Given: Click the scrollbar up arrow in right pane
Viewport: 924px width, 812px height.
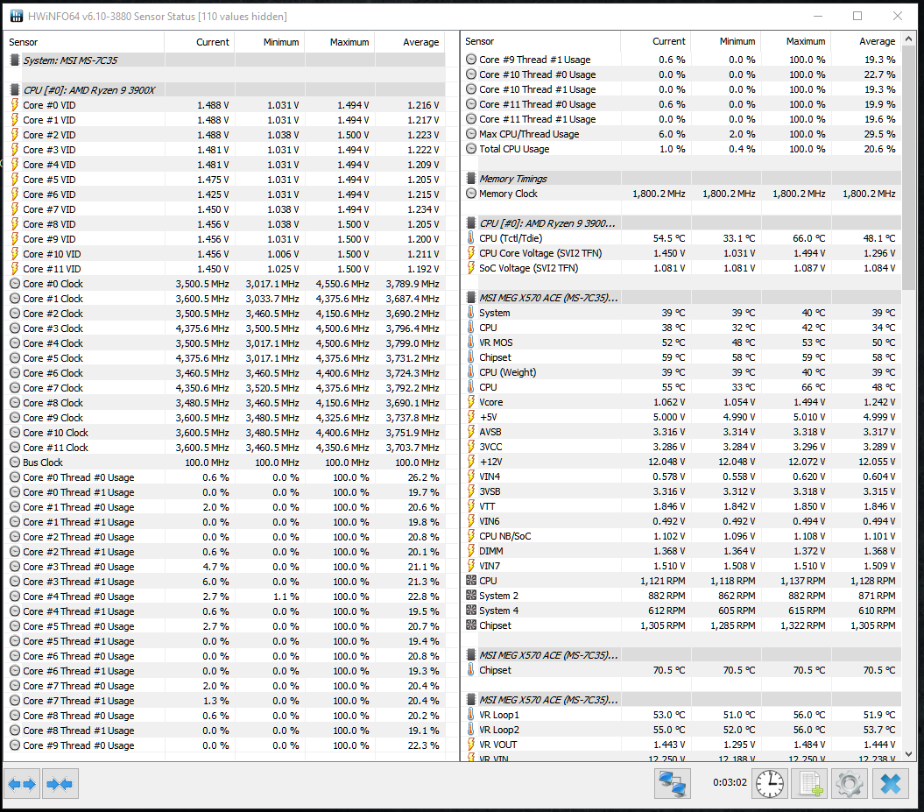Looking at the screenshot, I should [908, 39].
